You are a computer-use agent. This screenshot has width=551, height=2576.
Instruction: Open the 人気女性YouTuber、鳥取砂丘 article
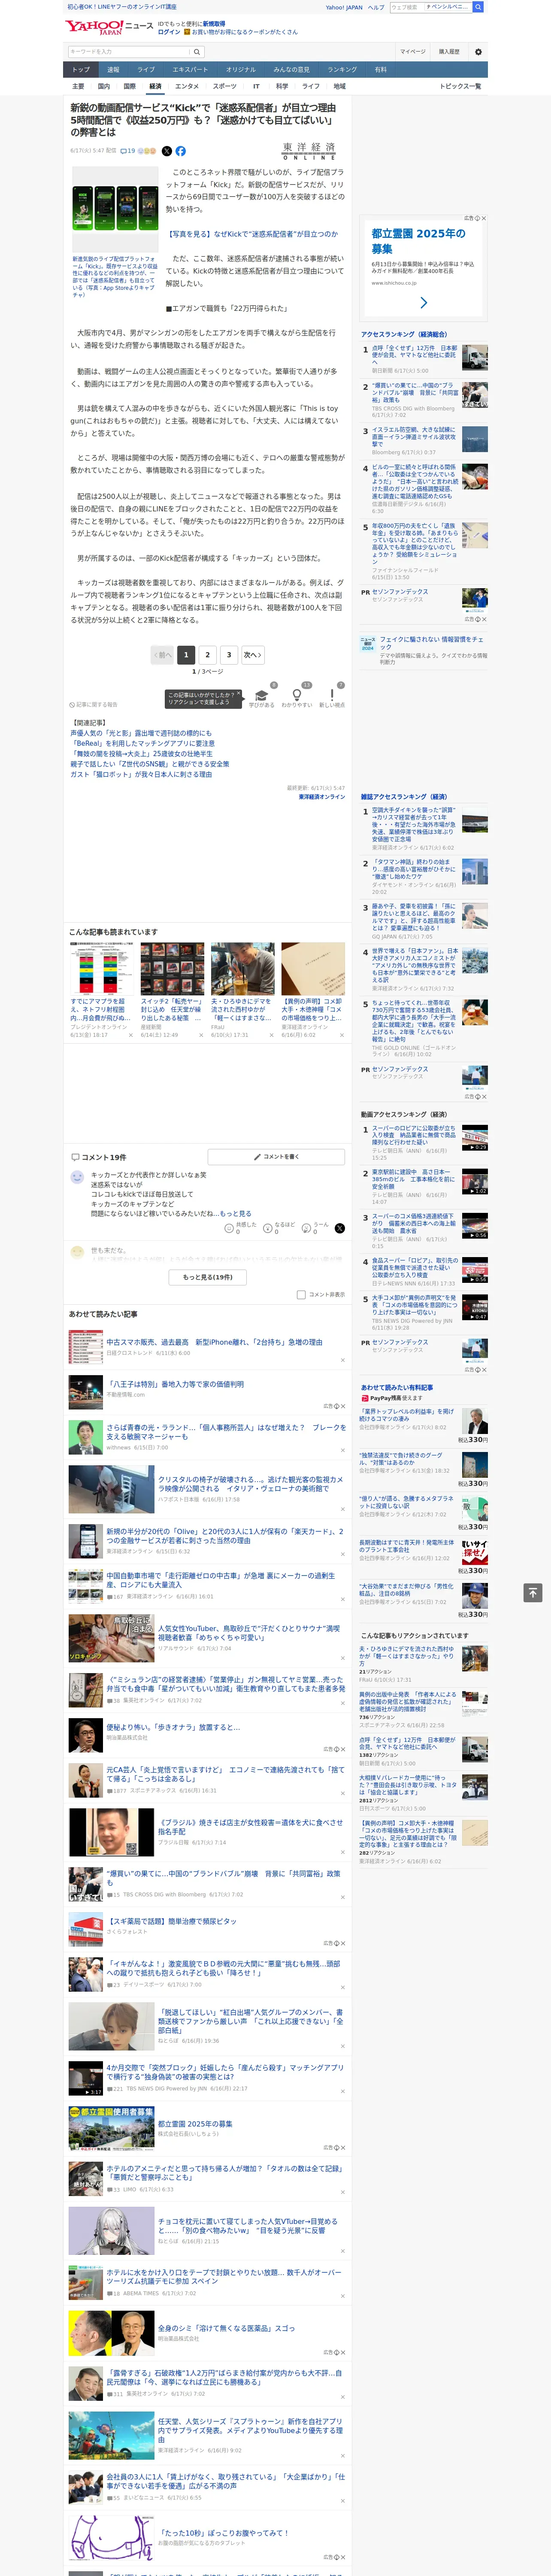point(248,1633)
